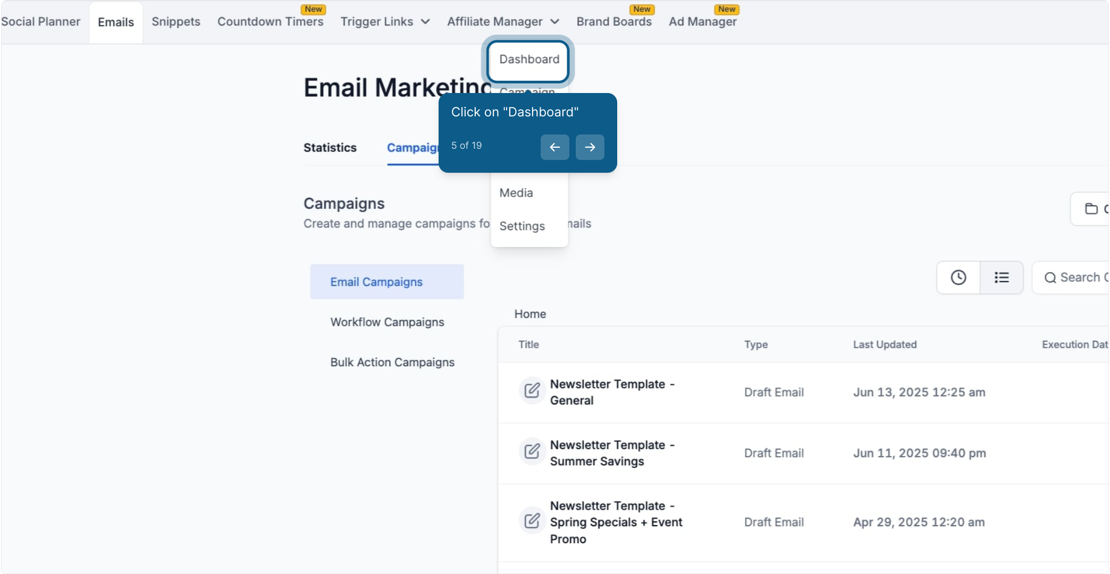Select Workflow Campaigns in sidebar

tap(387, 322)
